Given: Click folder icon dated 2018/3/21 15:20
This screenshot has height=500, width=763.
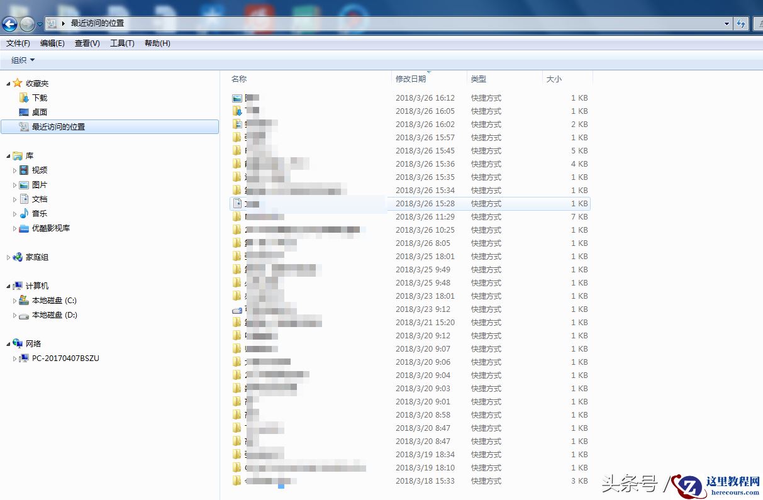Looking at the screenshot, I should (x=237, y=323).
